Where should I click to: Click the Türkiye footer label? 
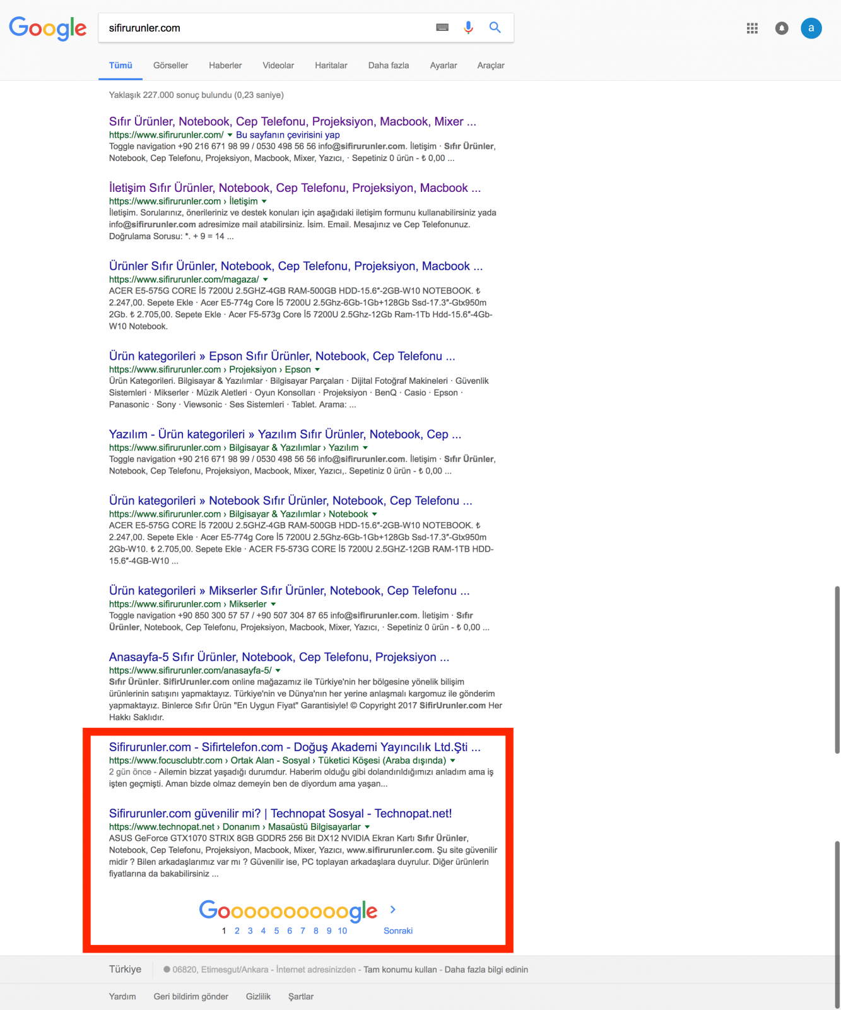[x=125, y=969]
